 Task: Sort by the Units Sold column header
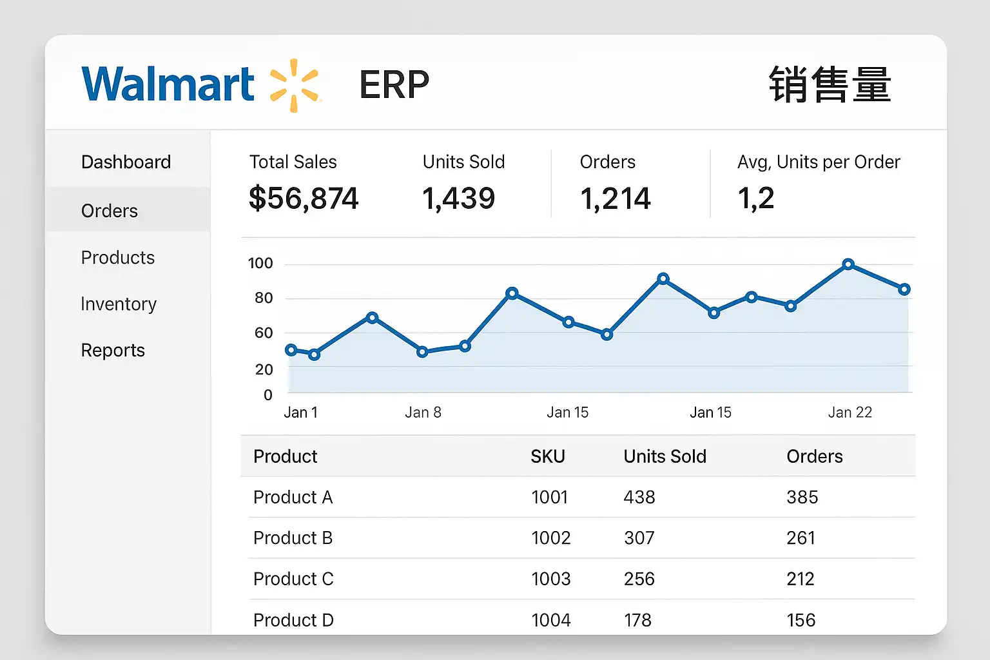(665, 456)
